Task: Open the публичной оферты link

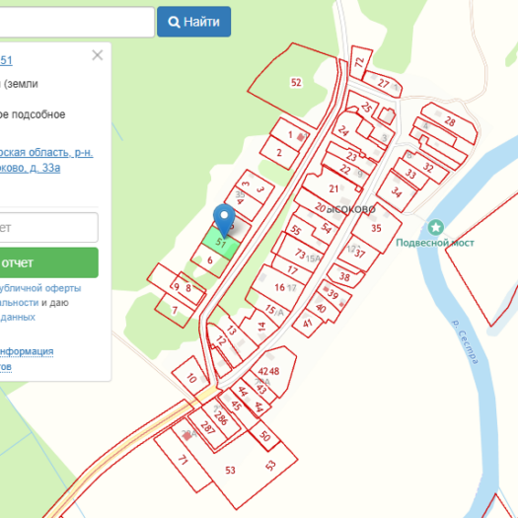Action: click(x=40, y=288)
